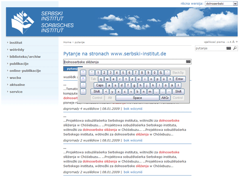241x177 pixels.
Task: Click the e key on virtual keyboard
Action: [113, 79]
